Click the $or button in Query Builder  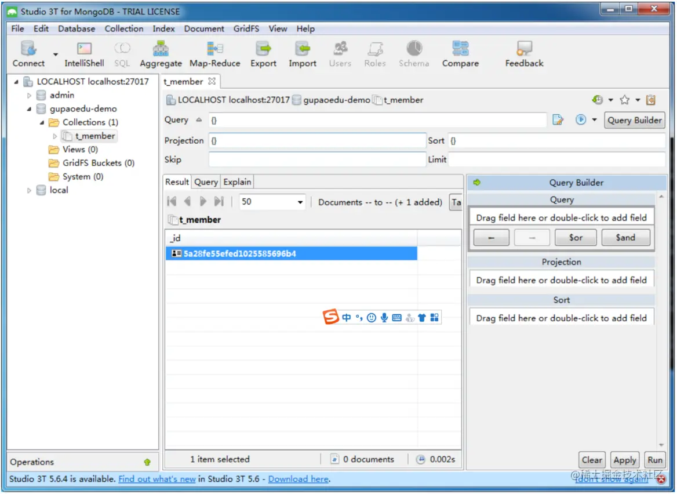click(x=576, y=238)
